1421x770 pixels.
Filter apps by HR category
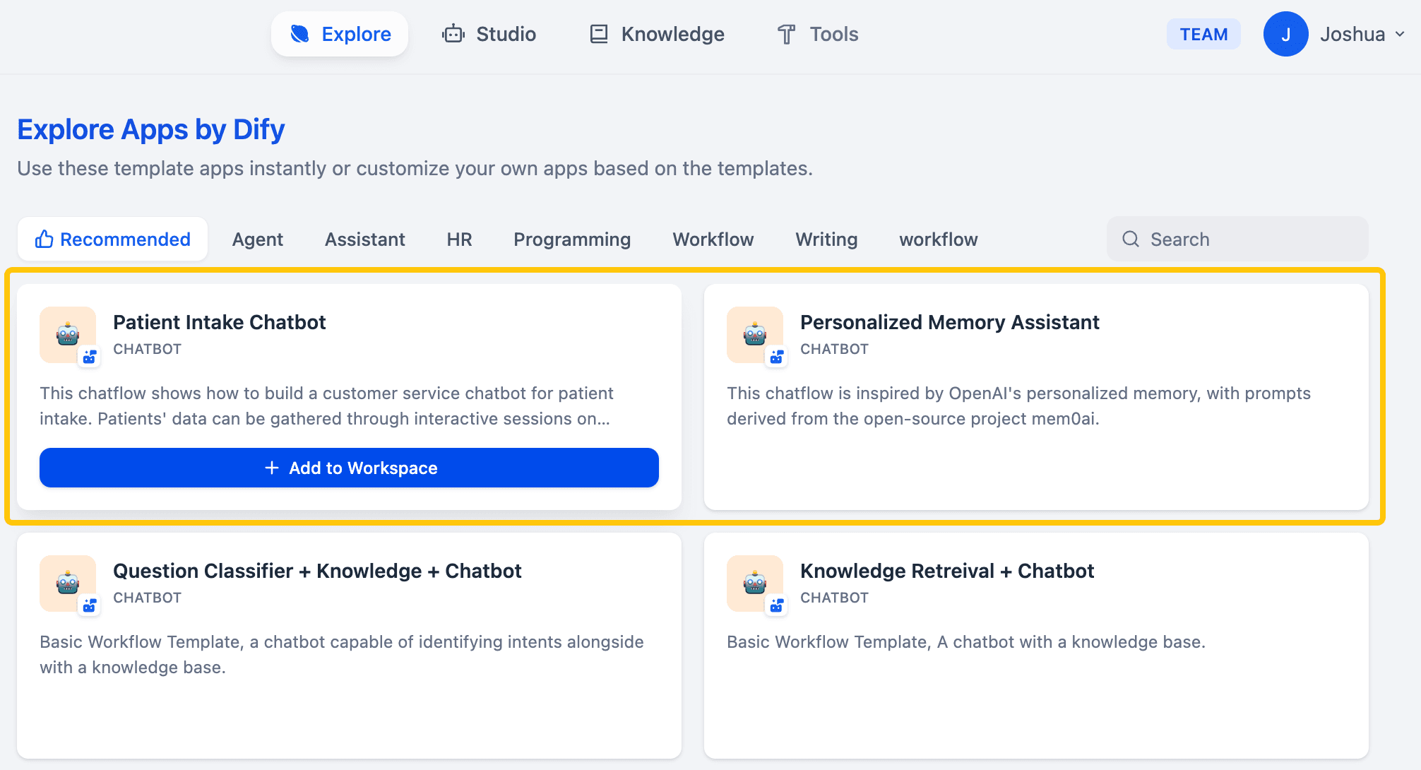pyautogui.click(x=459, y=239)
